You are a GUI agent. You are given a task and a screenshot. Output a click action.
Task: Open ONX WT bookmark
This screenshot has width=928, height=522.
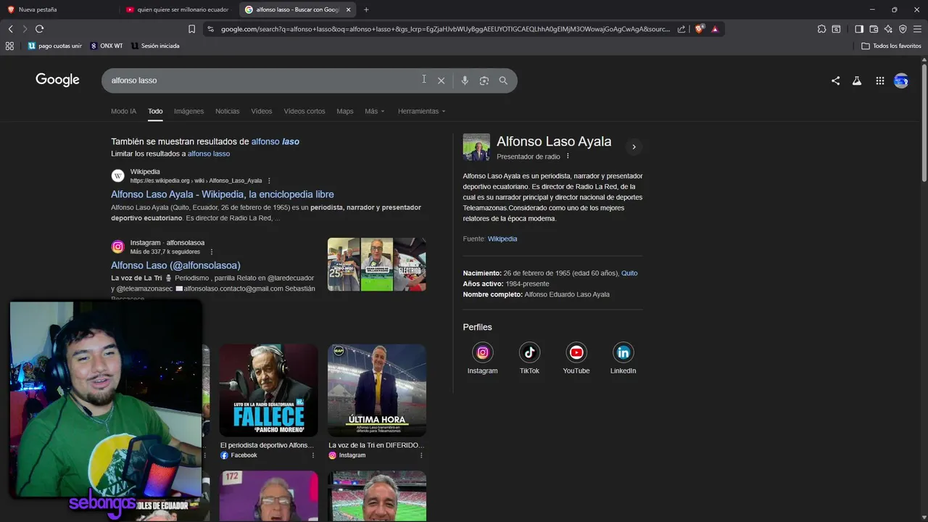[x=107, y=46]
